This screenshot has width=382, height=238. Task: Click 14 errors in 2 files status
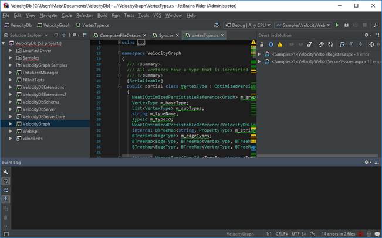pyautogui.click(x=338, y=234)
